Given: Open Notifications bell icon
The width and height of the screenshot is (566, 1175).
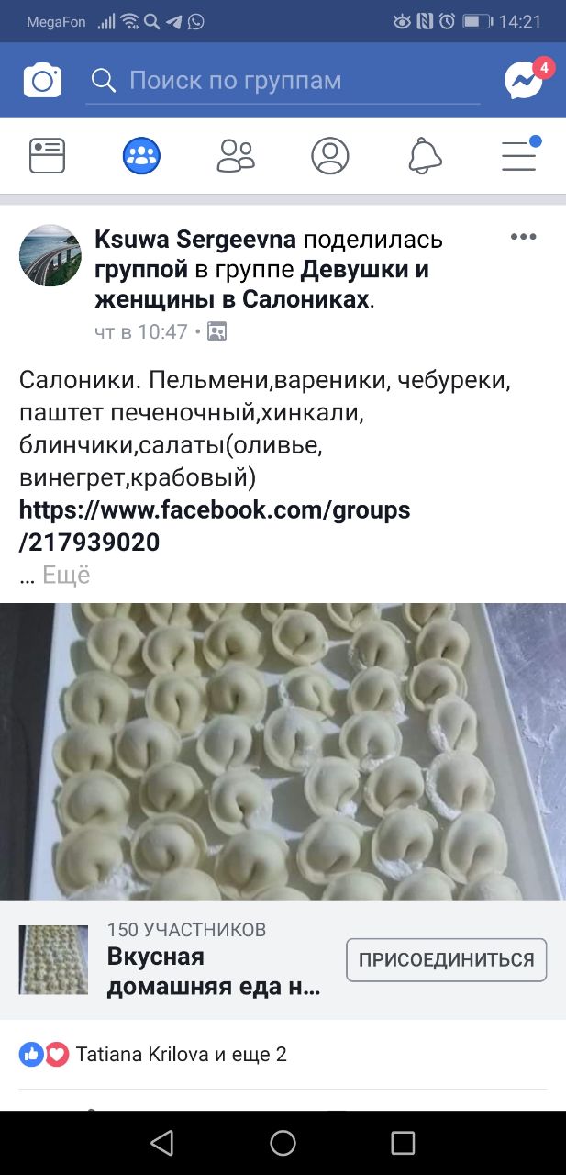Looking at the screenshot, I should click(425, 156).
